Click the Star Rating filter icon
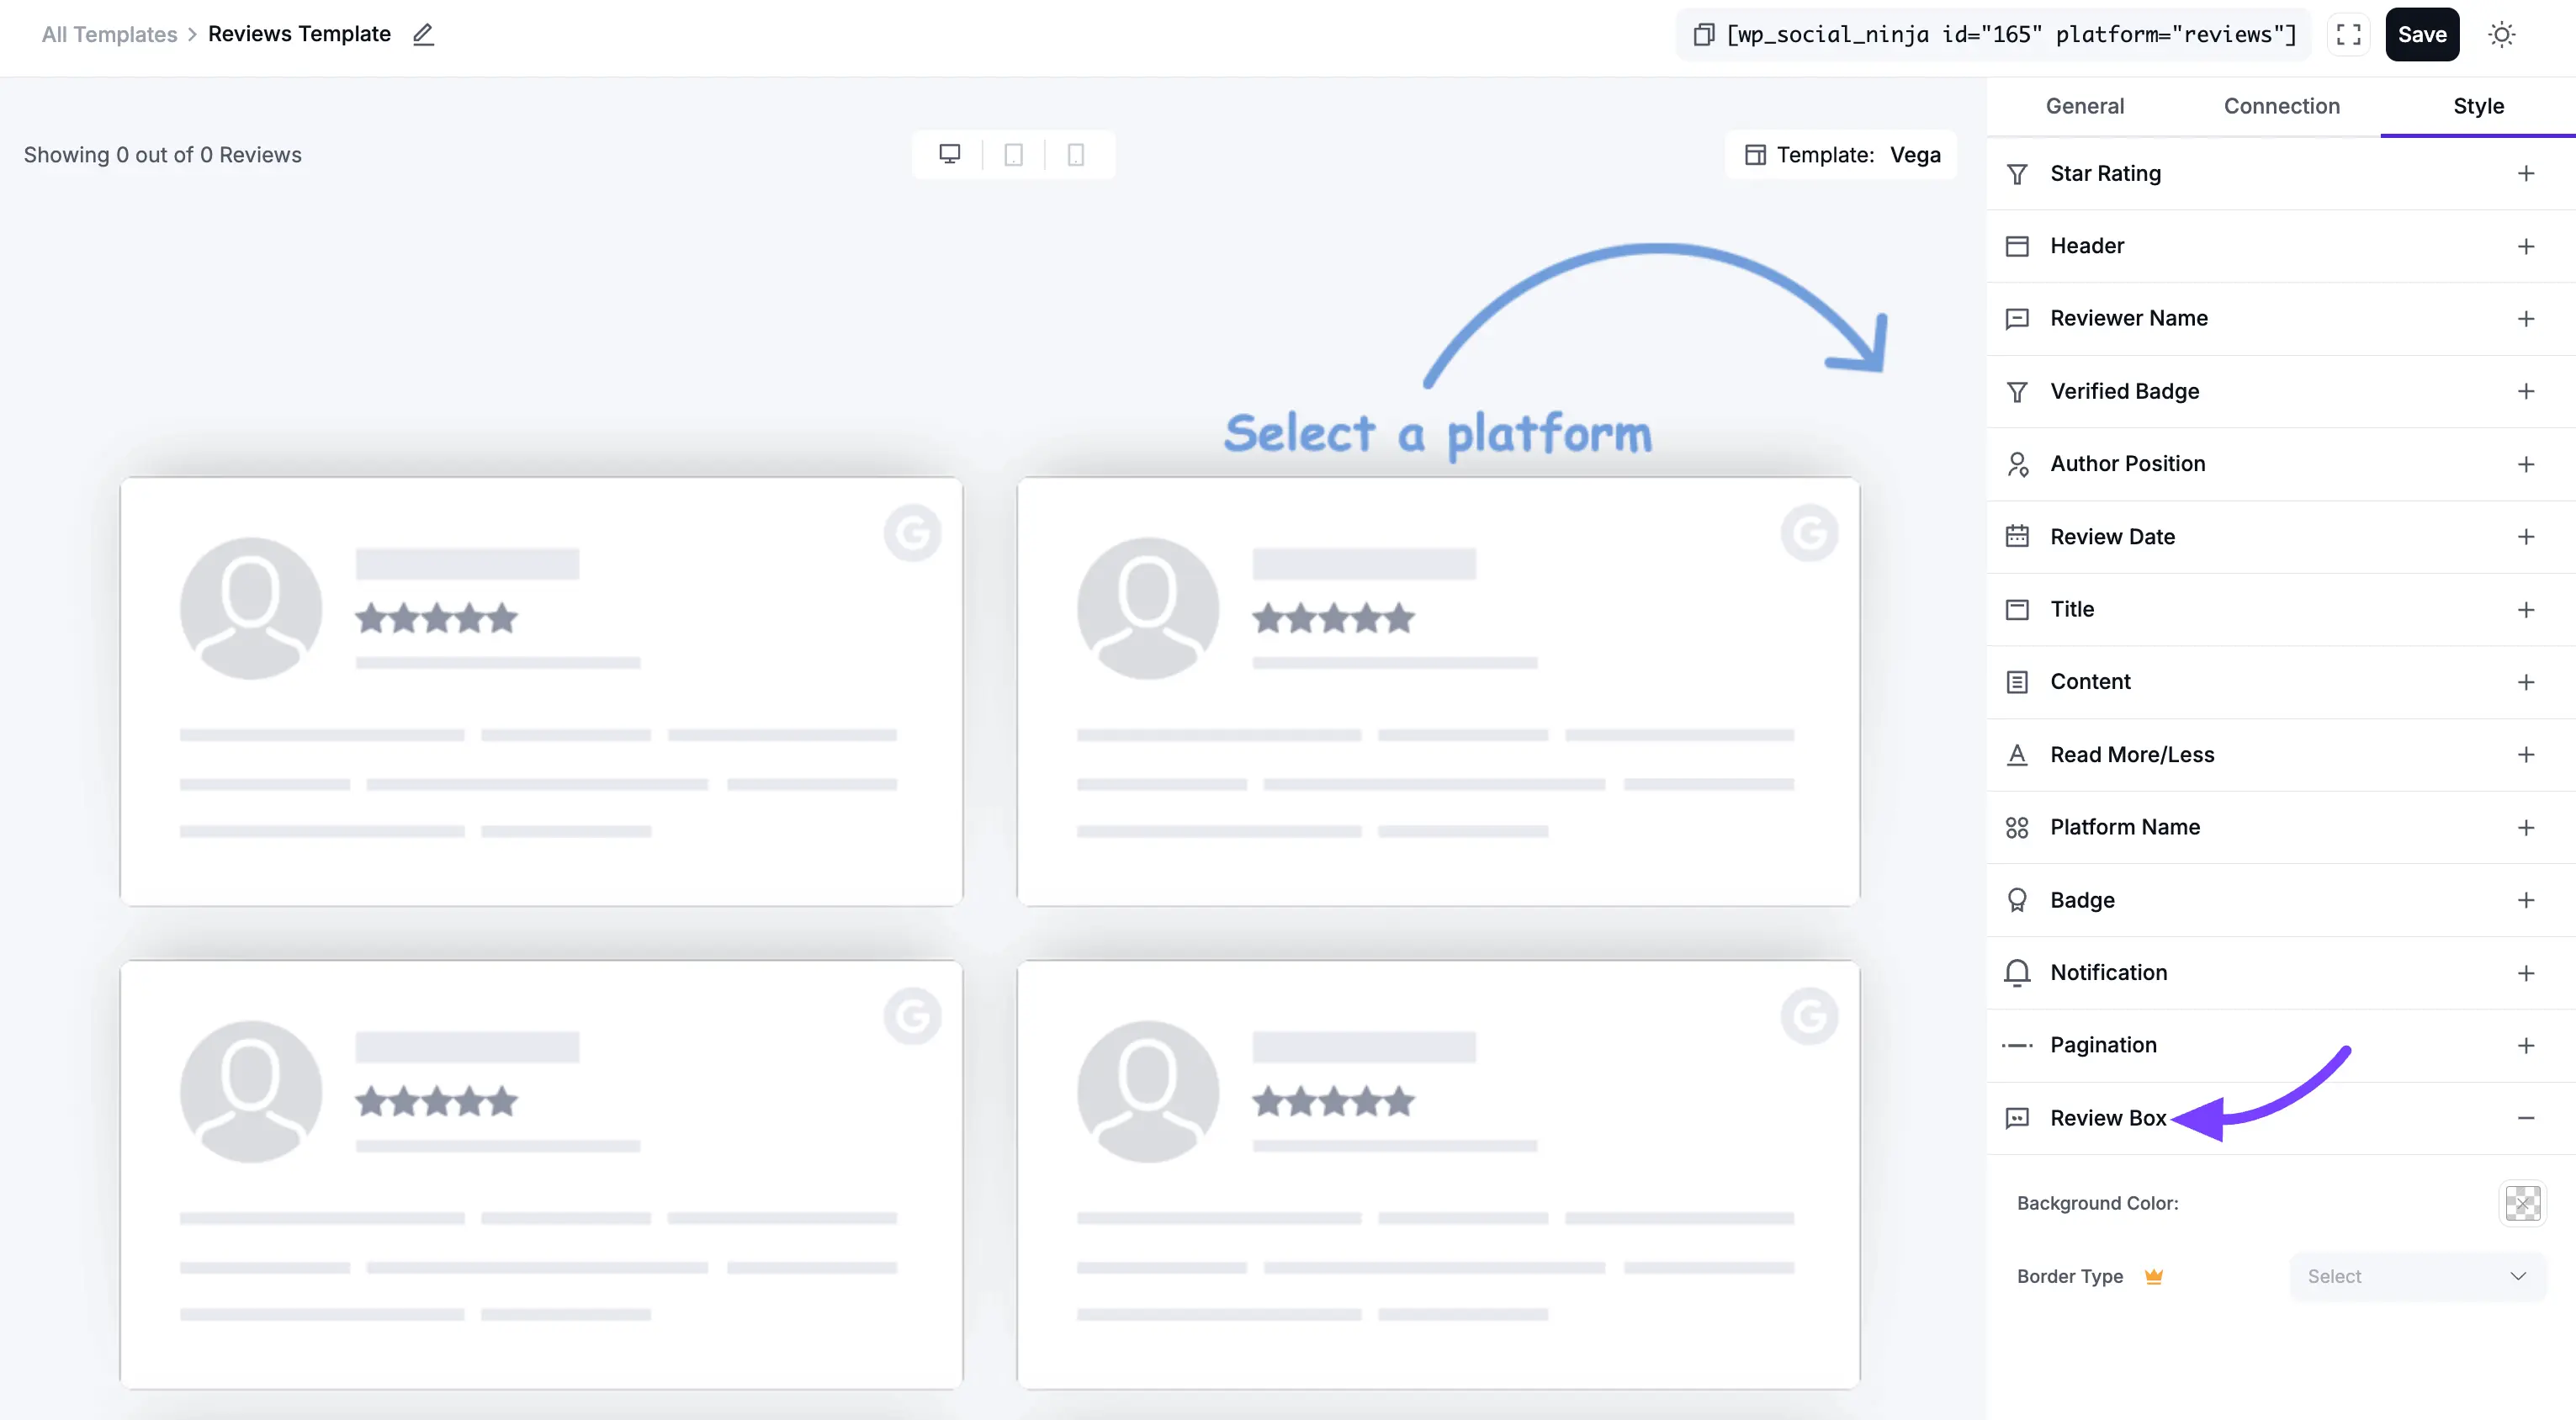The width and height of the screenshot is (2576, 1420). coord(2017,173)
